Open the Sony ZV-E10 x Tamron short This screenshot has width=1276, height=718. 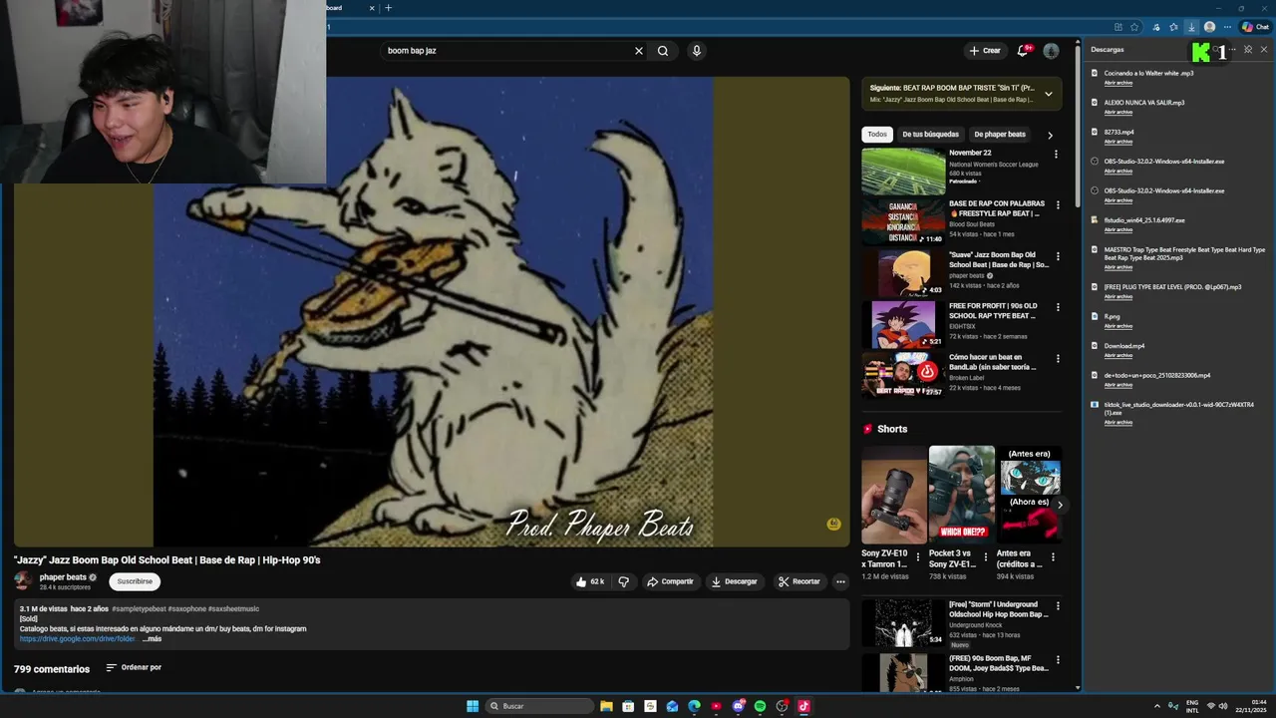[x=894, y=495]
